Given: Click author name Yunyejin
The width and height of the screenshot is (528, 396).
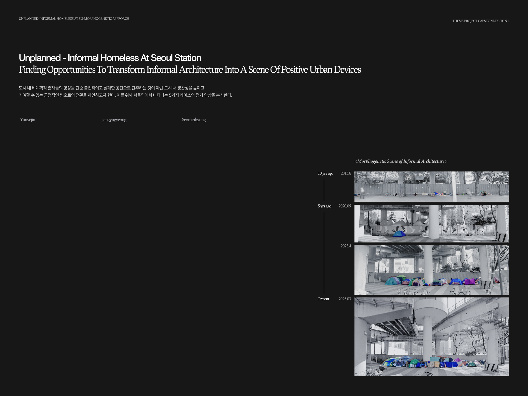Looking at the screenshot, I should pos(28,120).
